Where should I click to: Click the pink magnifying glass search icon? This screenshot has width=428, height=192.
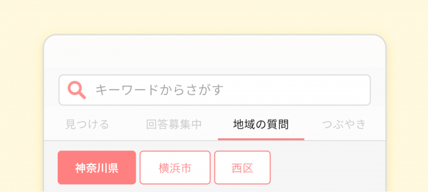(x=77, y=90)
